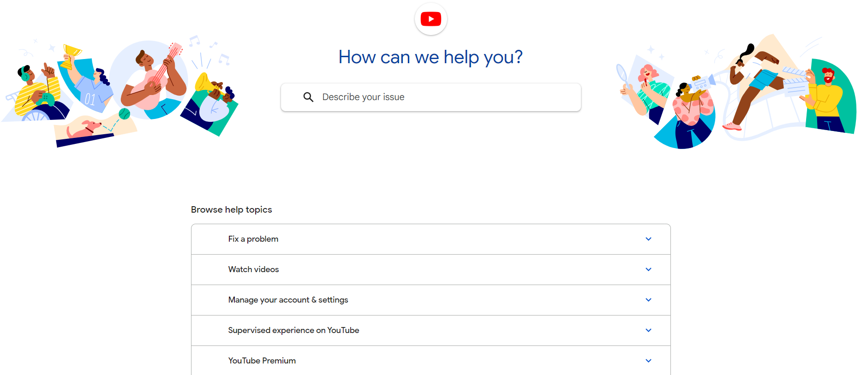
Task: Click the chevron beside Supervised experience on YouTube
Action: (x=648, y=330)
